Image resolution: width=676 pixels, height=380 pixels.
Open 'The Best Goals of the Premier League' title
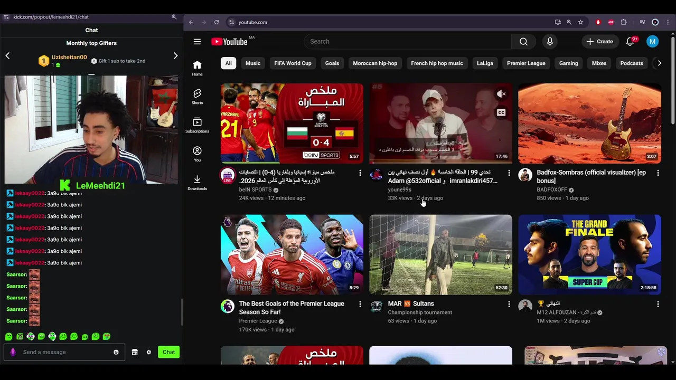click(292, 308)
